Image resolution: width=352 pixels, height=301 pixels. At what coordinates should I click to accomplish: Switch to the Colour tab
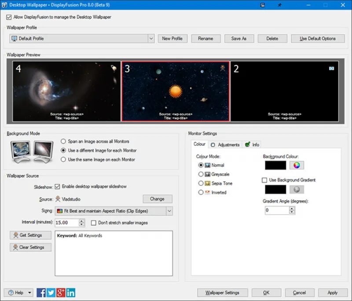(199, 144)
